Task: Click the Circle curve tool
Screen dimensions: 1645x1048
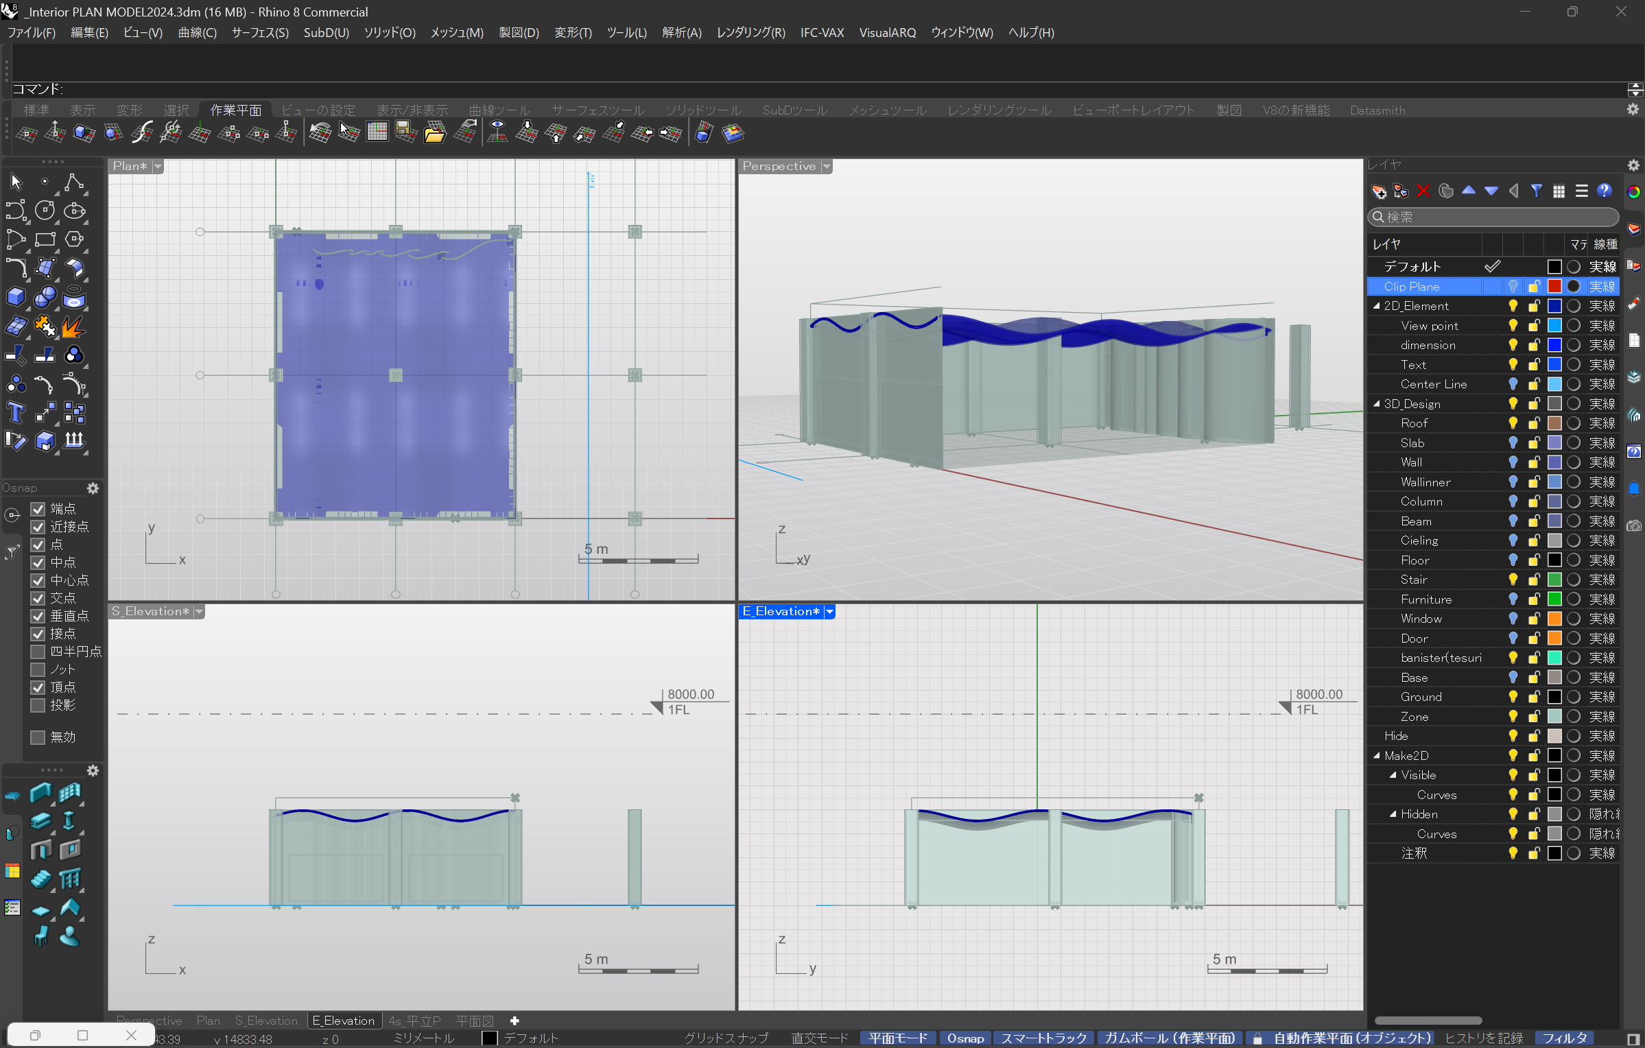Action: (45, 211)
